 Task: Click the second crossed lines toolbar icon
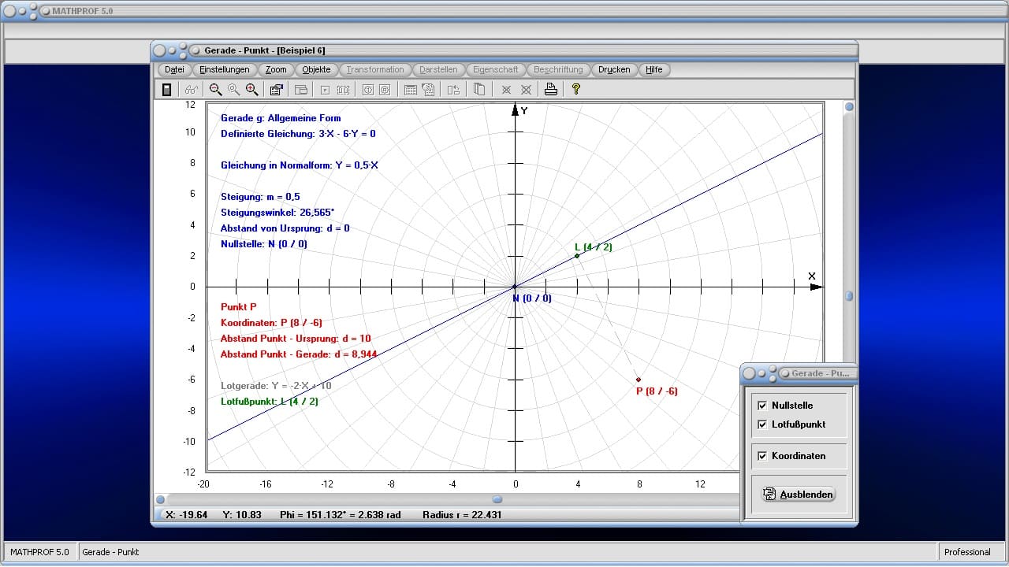click(x=526, y=90)
